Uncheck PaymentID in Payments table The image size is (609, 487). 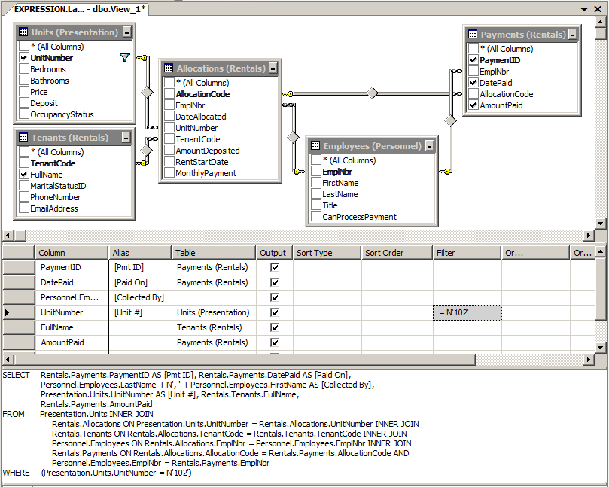[473, 60]
